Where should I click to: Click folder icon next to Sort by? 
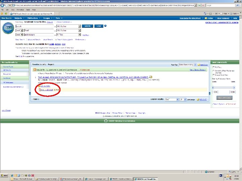(199, 65)
